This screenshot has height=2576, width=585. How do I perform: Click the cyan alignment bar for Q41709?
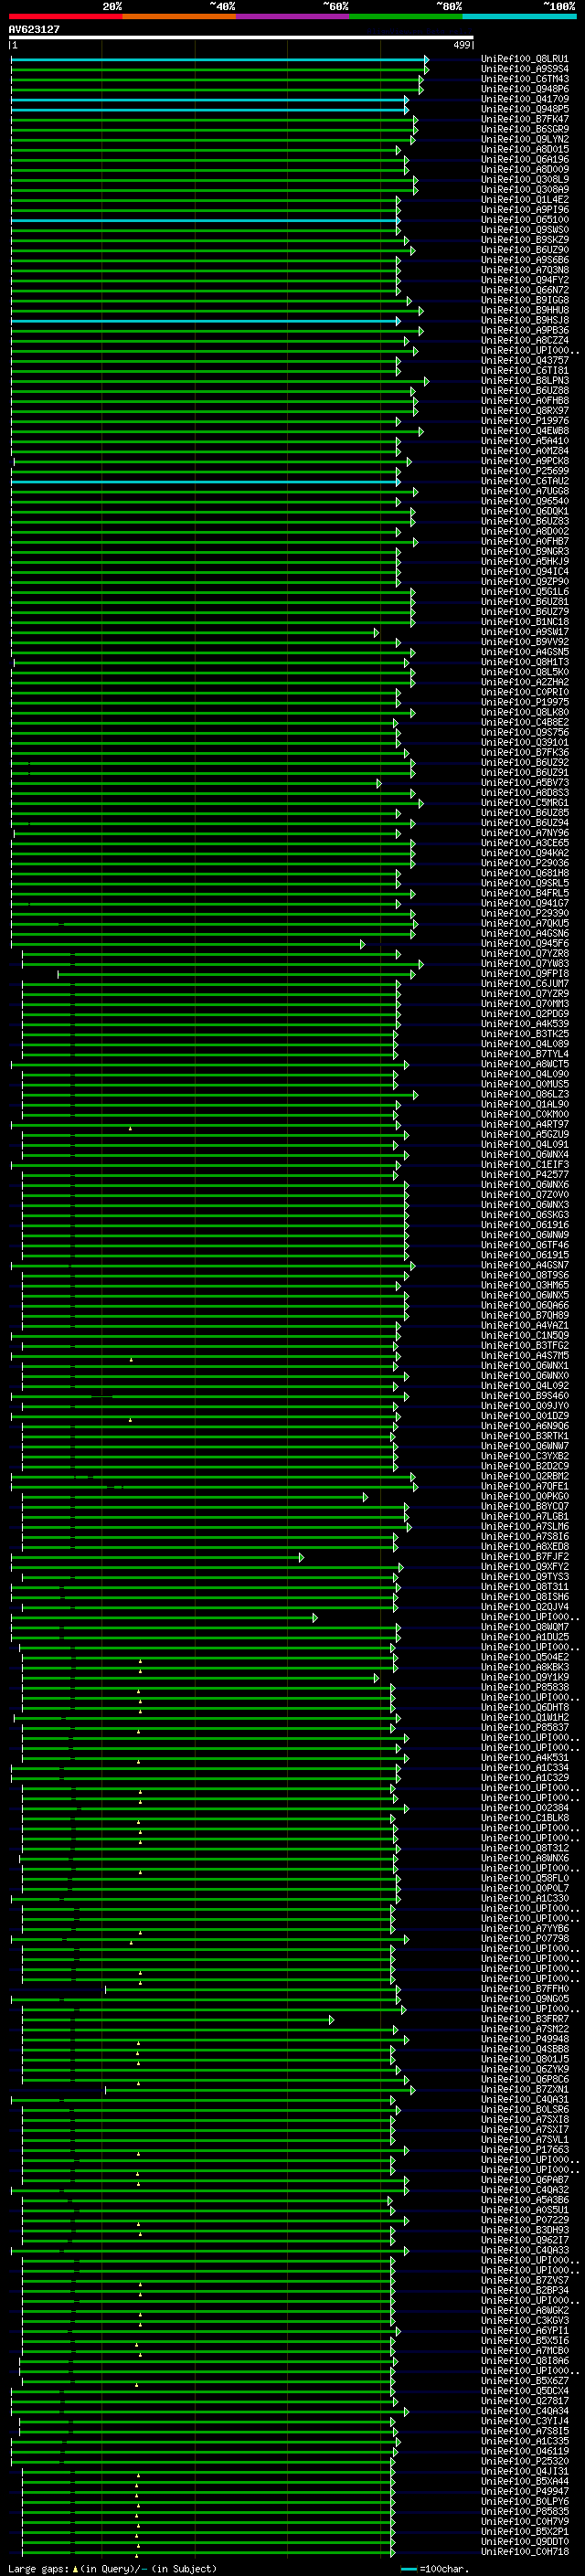(x=209, y=100)
